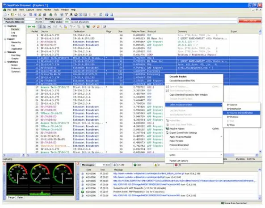265x208 pixels.
Task: Open the Log view in tree
Action: coord(13,33)
